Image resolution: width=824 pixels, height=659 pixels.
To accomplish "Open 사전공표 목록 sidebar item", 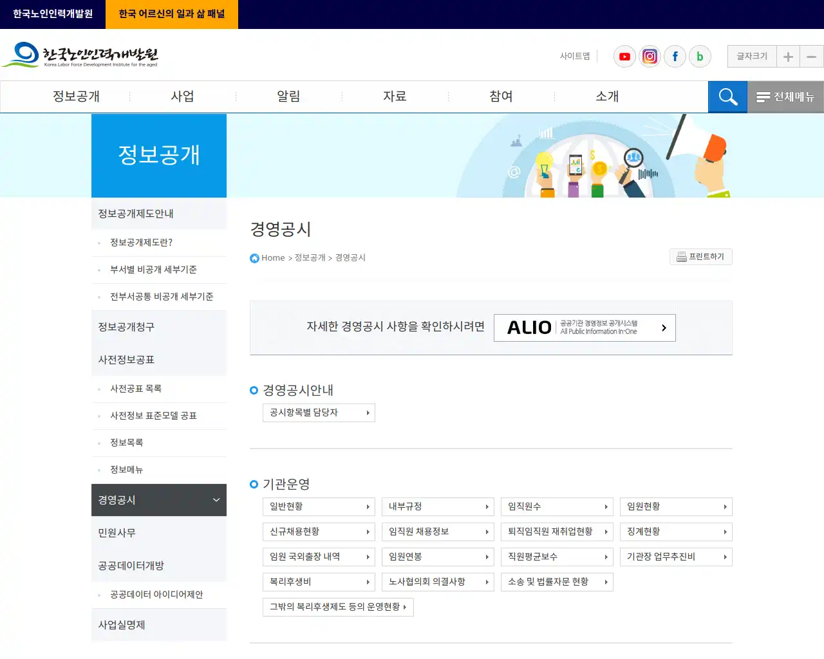I will (x=159, y=389).
